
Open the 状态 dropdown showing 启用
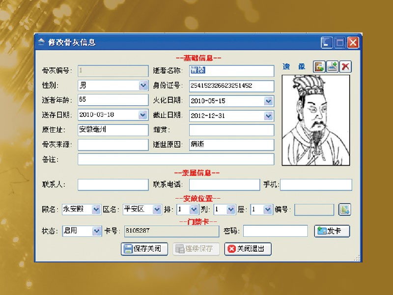click(x=96, y=231)
